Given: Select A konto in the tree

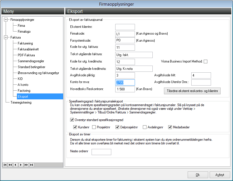Looking at the screenshot, I should click(23, 85).
